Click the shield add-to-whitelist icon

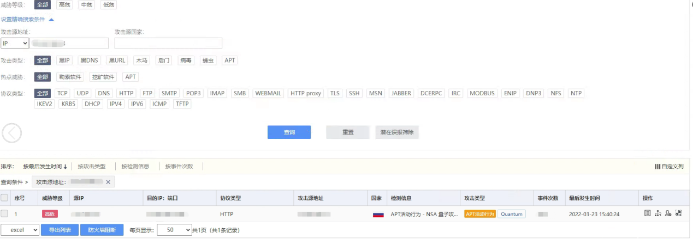tap(678, 213)
